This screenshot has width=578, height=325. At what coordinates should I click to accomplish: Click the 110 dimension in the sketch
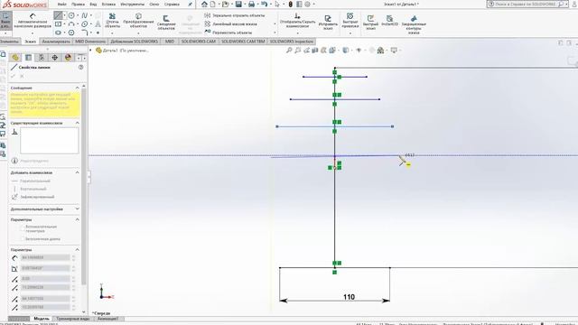click(x=349, y=297)
